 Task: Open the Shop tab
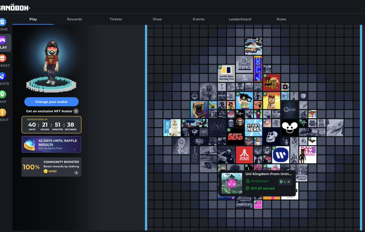157,19
